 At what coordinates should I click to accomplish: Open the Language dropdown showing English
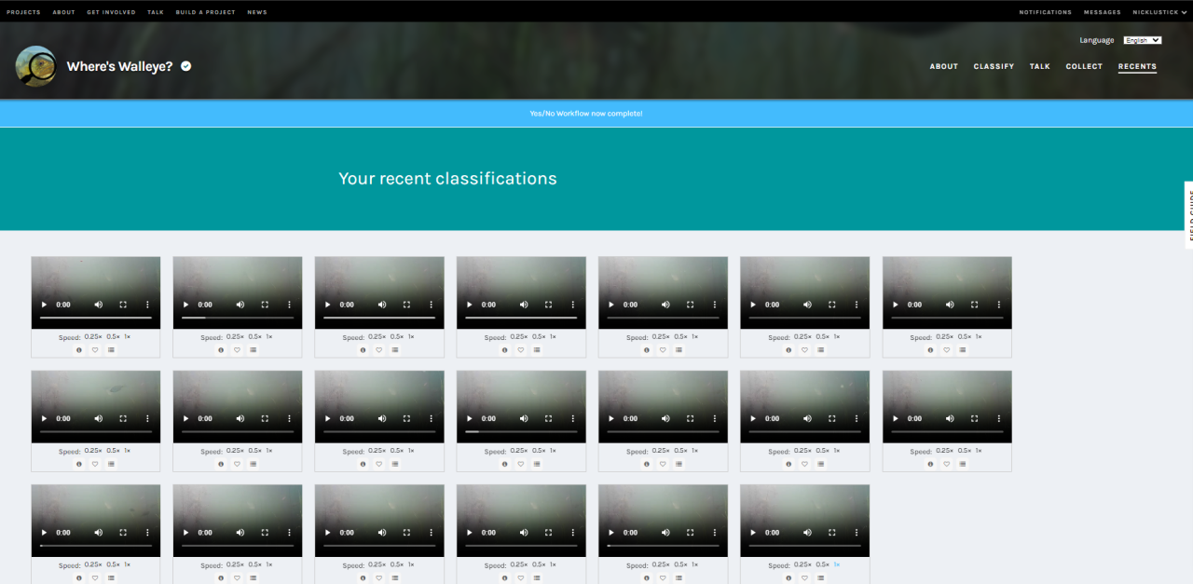pos(1142,40)
